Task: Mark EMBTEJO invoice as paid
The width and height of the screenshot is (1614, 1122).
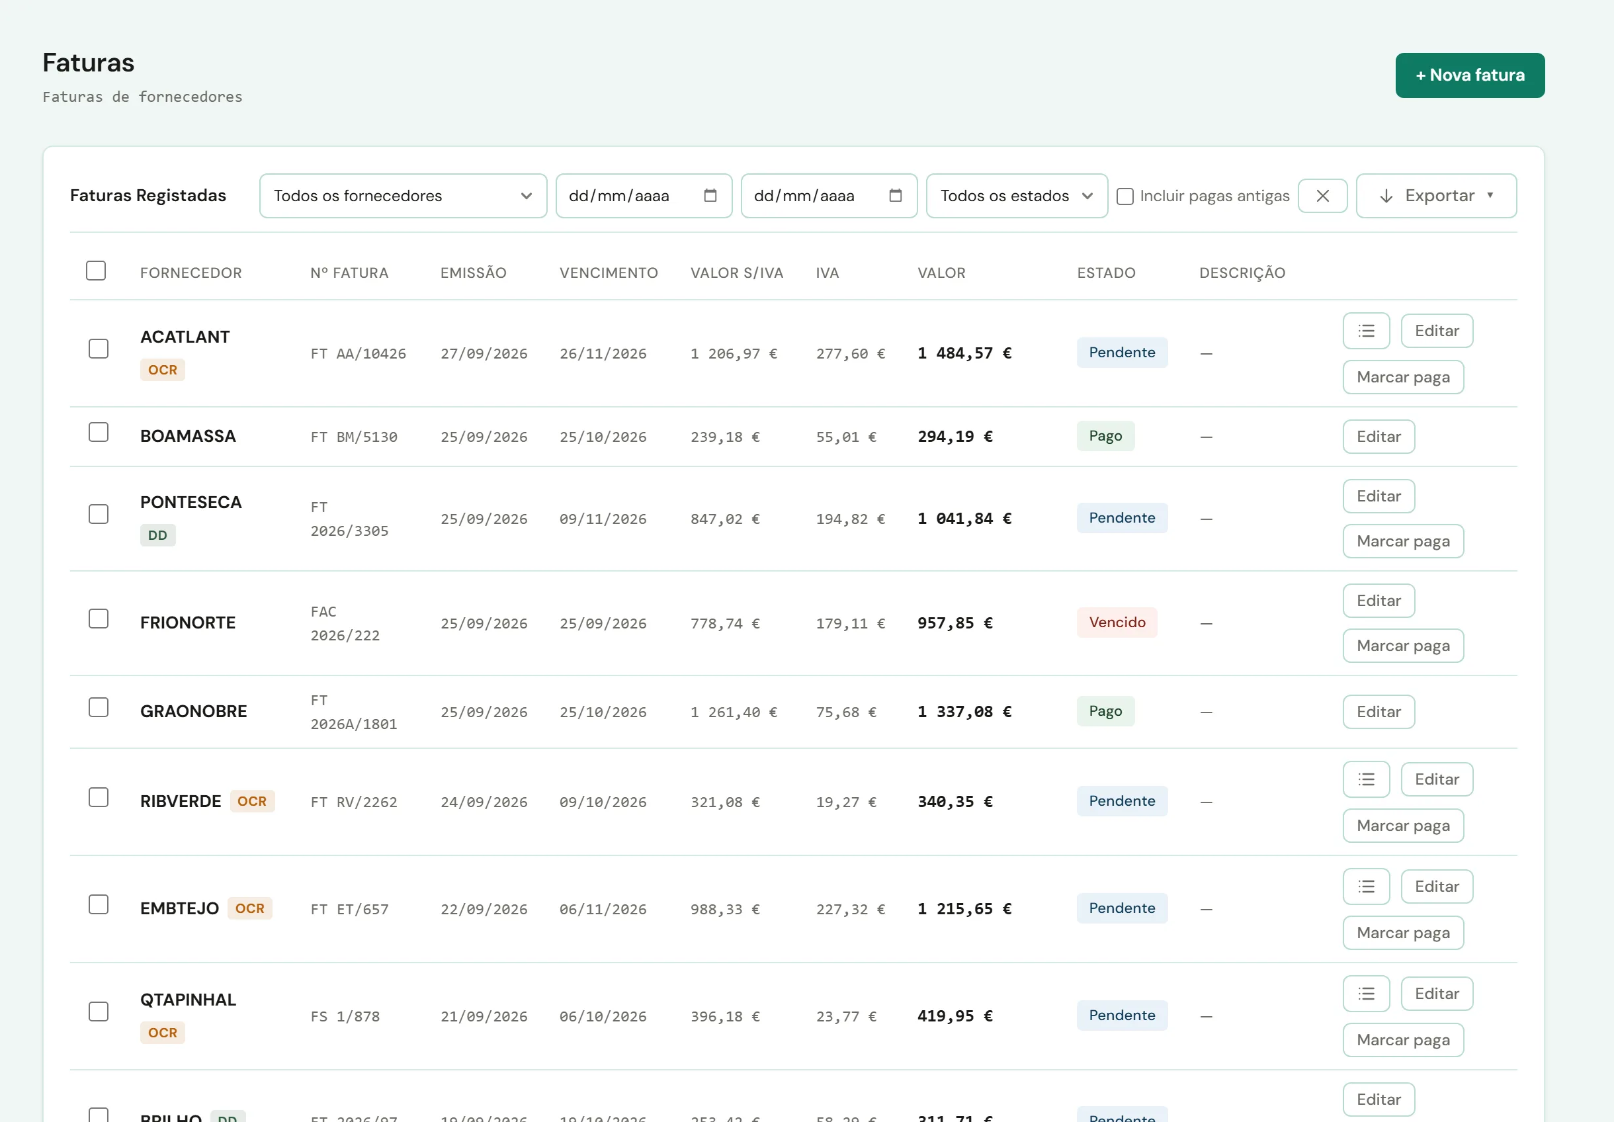Action: (1402, 933)
